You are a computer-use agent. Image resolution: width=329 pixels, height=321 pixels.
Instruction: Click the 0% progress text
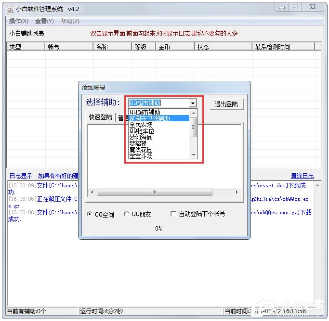158,228
